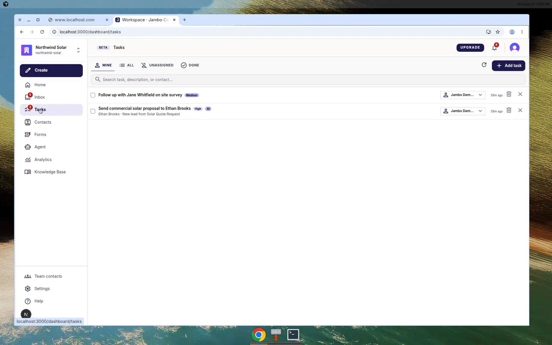
Task: Open the Chrome profile button in the toolbar
Action: tap(512, 32)
